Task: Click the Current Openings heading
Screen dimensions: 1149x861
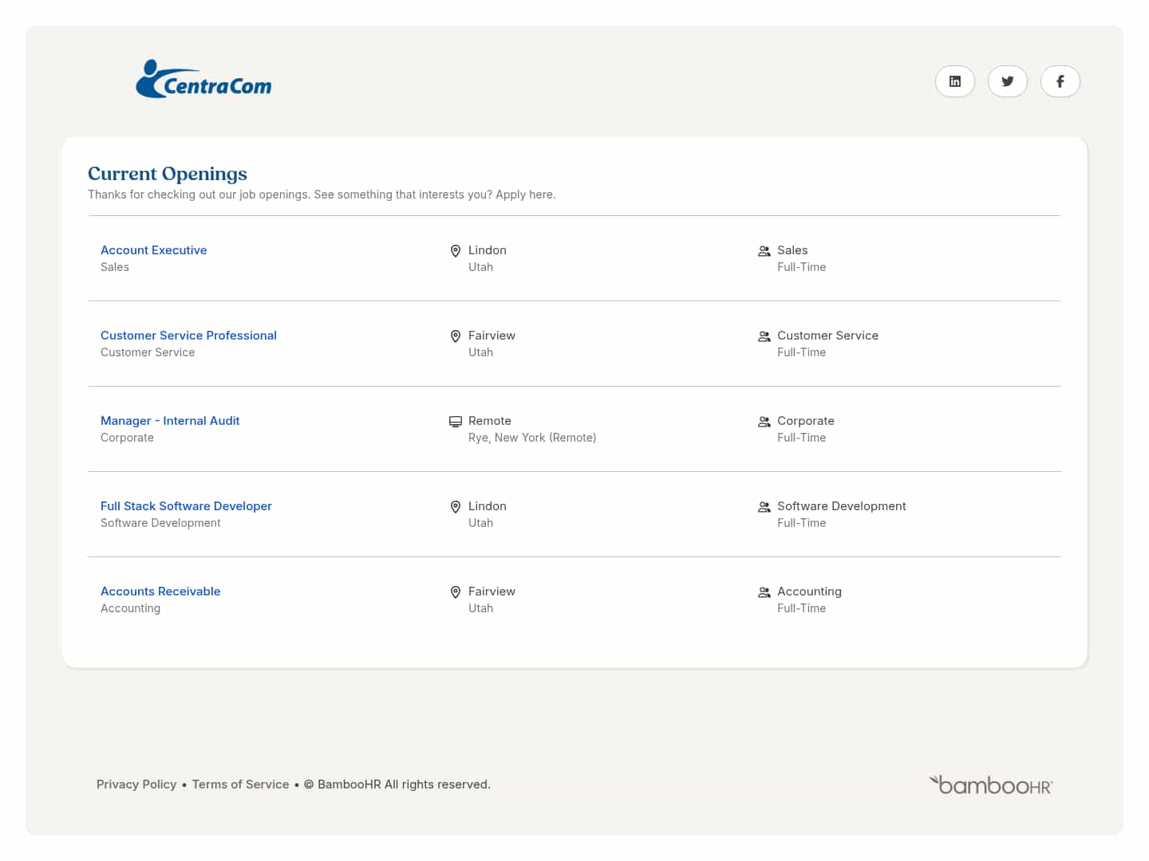Action: pyautogui.click(x=168, y=174)
